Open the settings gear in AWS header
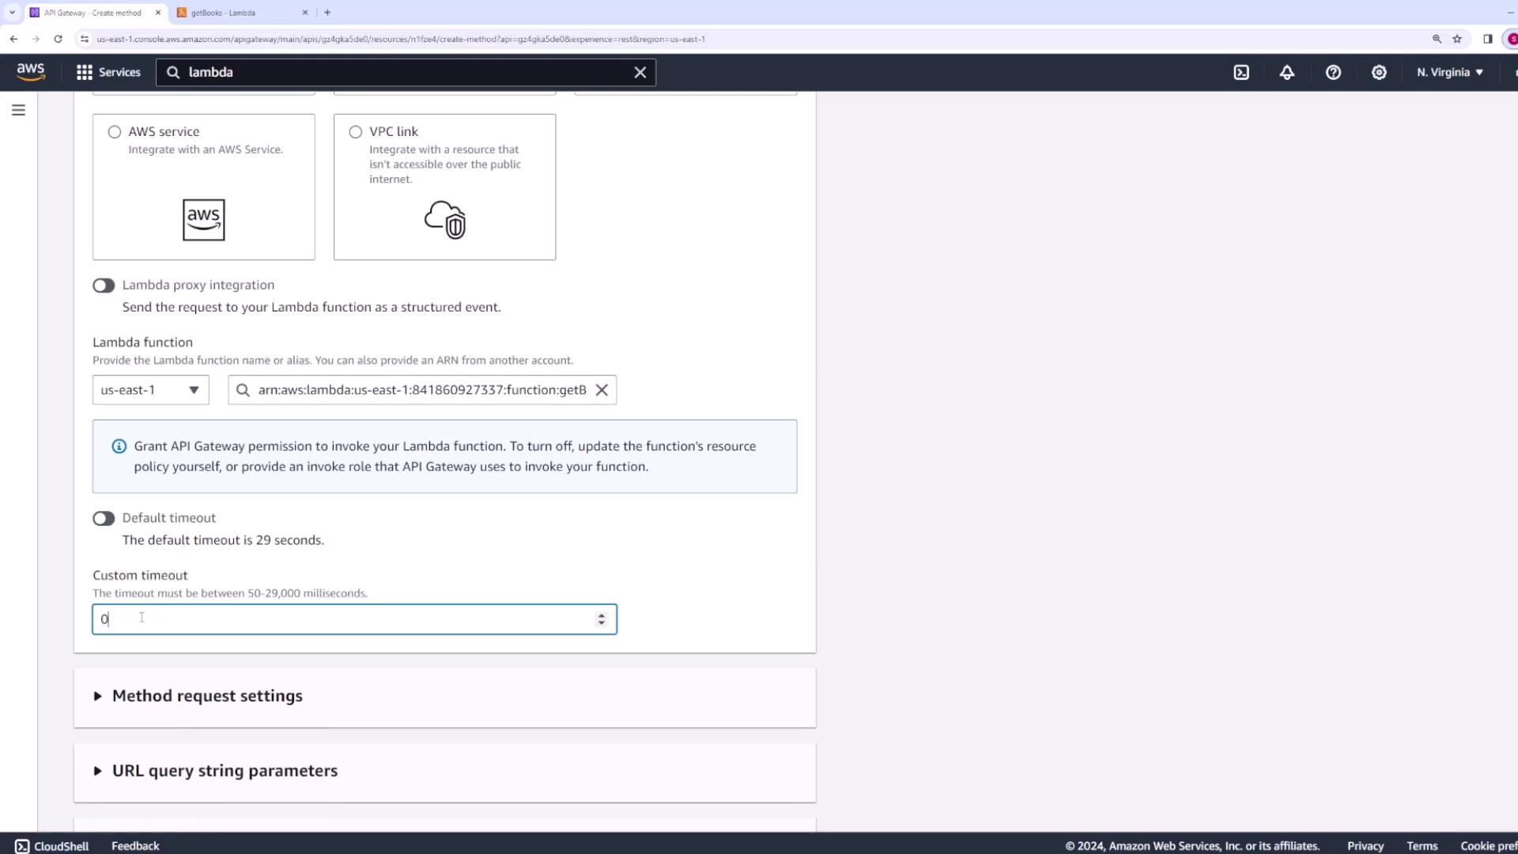This screenshot has height=854, width=1518. 1379,72
